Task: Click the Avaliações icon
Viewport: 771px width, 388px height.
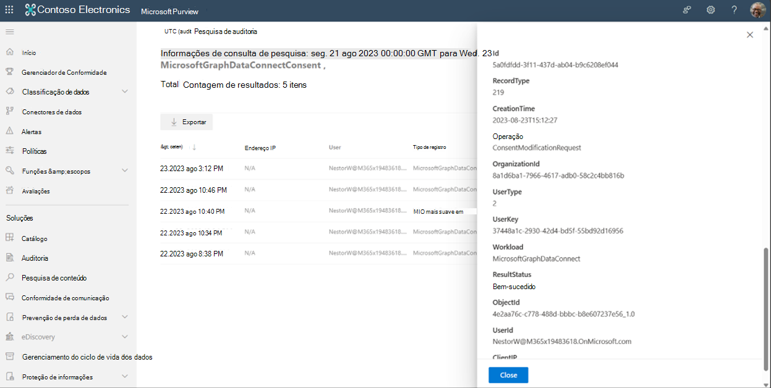Action: coord(9,191)
